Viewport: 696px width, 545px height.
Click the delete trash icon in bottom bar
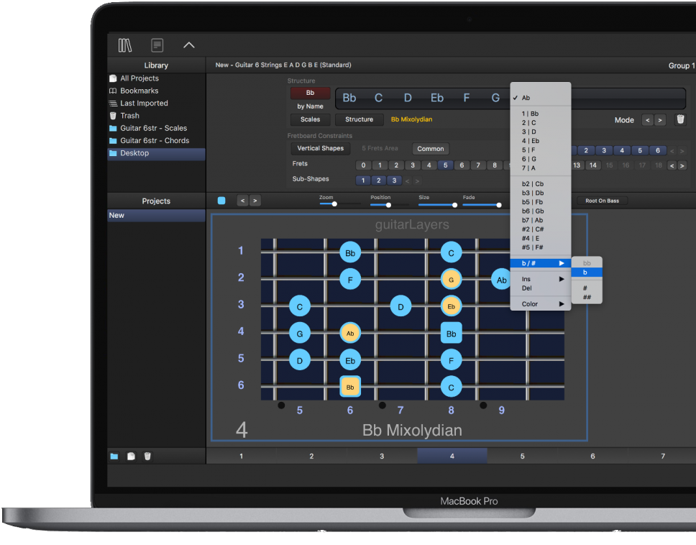click(147, 456)
